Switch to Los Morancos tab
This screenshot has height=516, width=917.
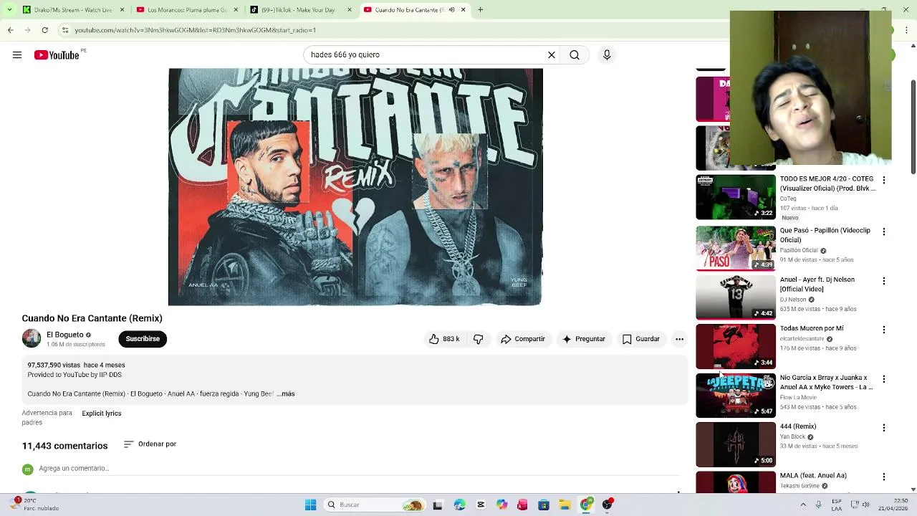[187, 9]
